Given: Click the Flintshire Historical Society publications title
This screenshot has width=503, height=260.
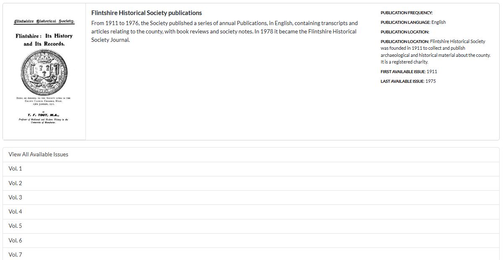Looking at the screenshot, I should click(x=146, y=13).
